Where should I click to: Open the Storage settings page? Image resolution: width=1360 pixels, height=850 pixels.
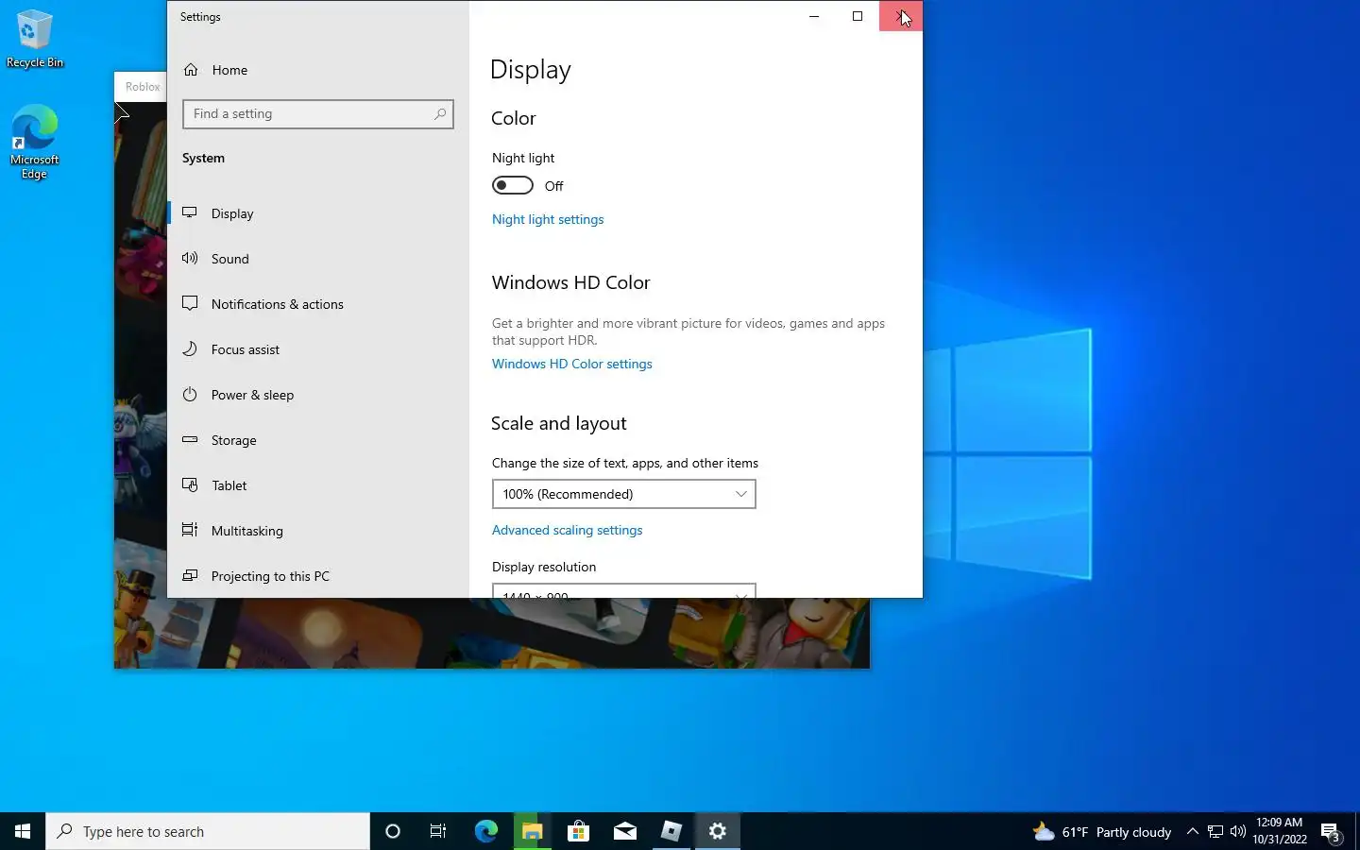point(317,440)
